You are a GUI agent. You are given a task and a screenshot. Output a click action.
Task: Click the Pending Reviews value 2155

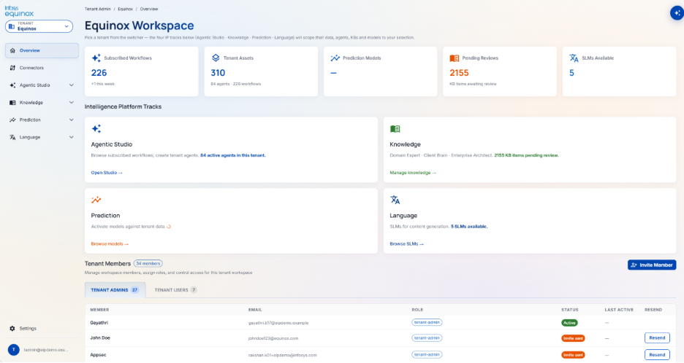click(x=460, y=73)
